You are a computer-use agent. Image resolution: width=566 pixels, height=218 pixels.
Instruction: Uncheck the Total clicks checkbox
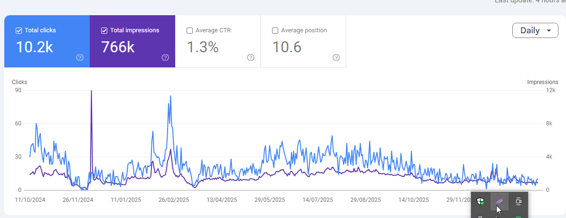tap(19, 31)
